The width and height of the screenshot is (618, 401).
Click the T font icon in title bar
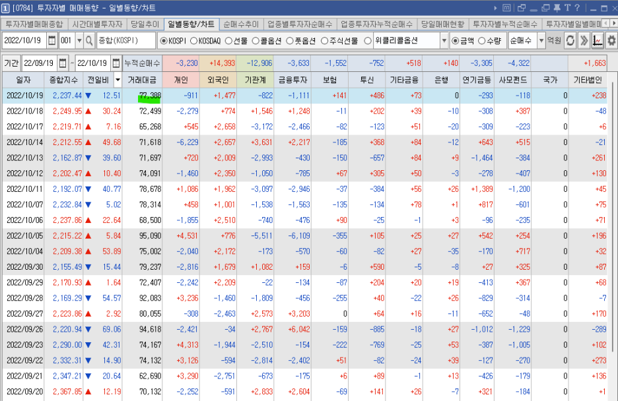567,8
